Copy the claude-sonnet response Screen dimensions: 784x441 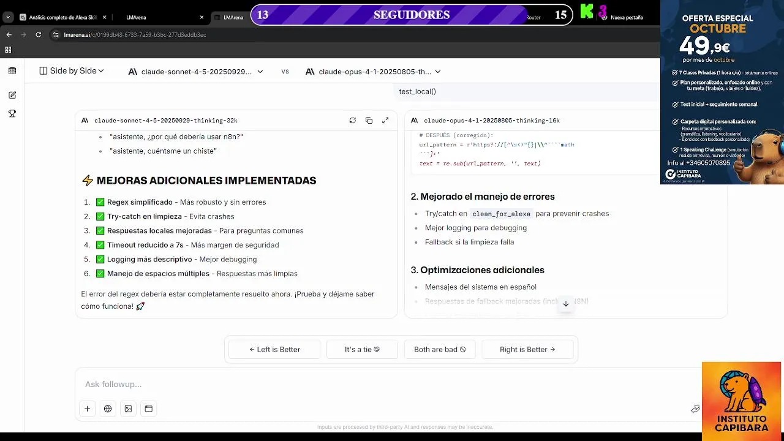tap(369, 121)
